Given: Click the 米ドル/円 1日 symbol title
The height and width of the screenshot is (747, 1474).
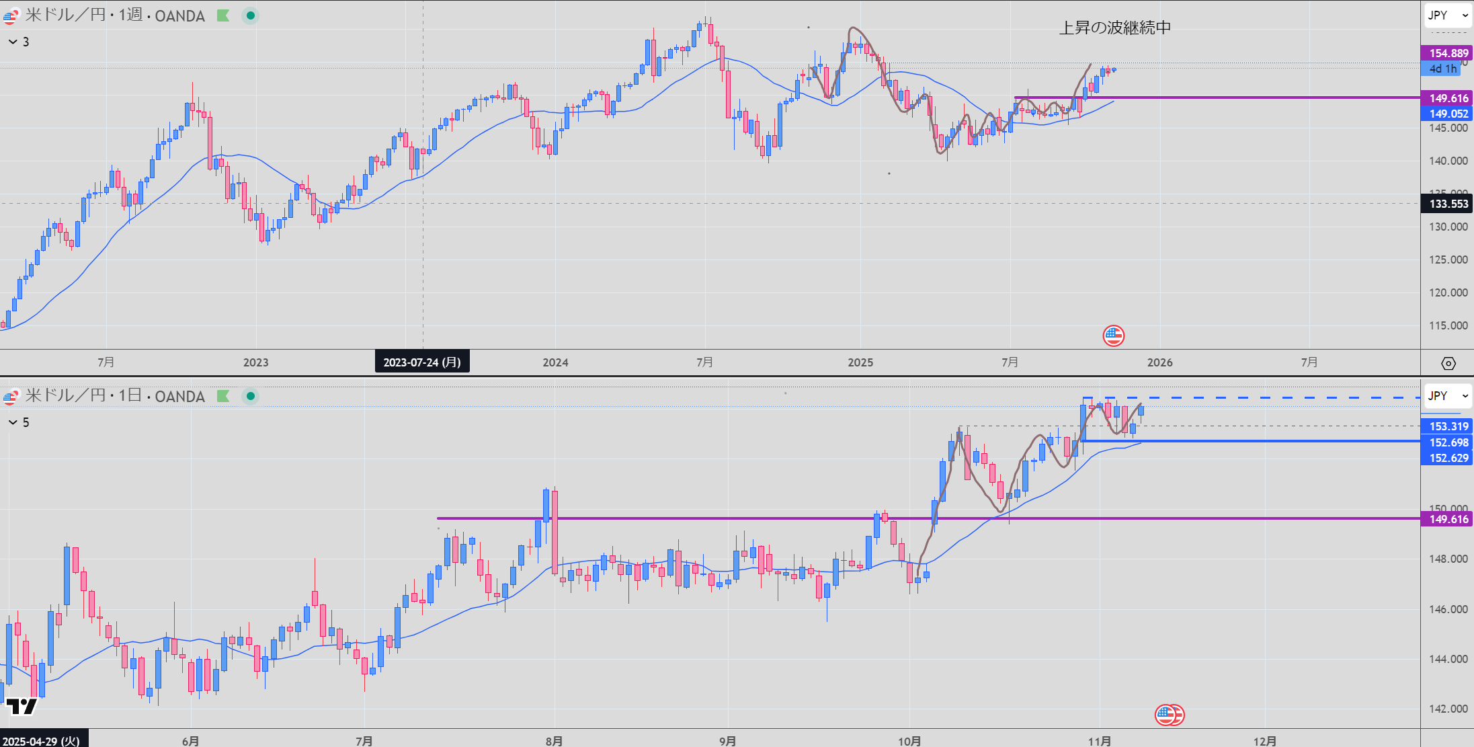Looking at the screenshot, I should (x=114, y=396).
